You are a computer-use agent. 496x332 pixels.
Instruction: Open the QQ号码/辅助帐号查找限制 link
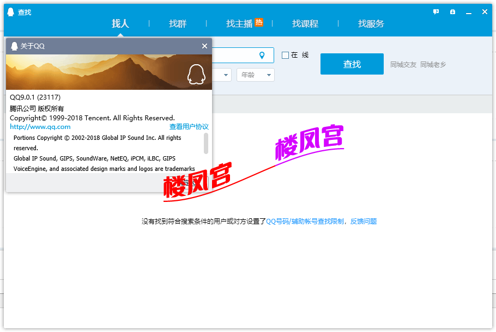point(305,222)
